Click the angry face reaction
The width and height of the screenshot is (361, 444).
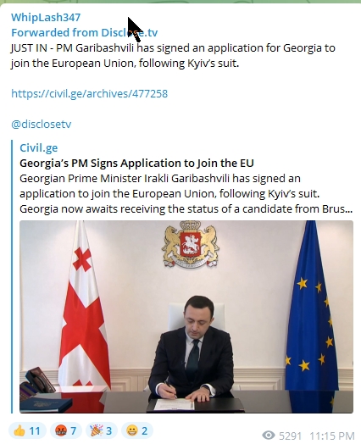point(66,430)
